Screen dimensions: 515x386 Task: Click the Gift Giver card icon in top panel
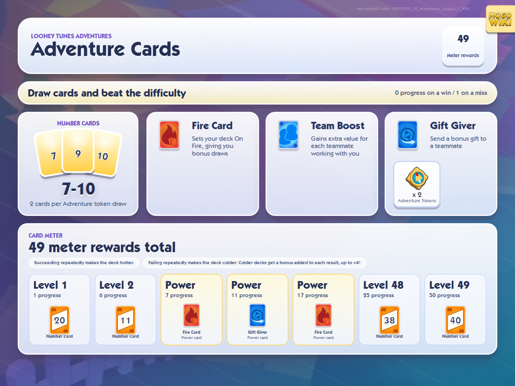[408, 135]
